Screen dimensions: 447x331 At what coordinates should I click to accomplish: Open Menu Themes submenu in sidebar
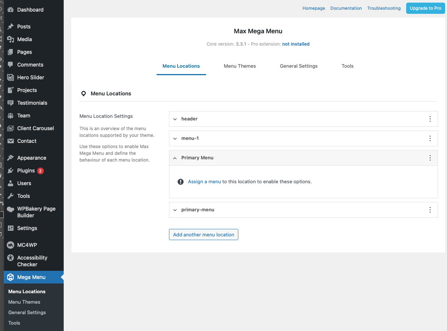click(x=24, y=302)
